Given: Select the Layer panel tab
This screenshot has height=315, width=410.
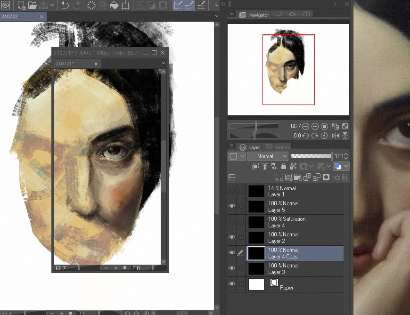Looking at the screenshot, I should [x=250, y=147].
